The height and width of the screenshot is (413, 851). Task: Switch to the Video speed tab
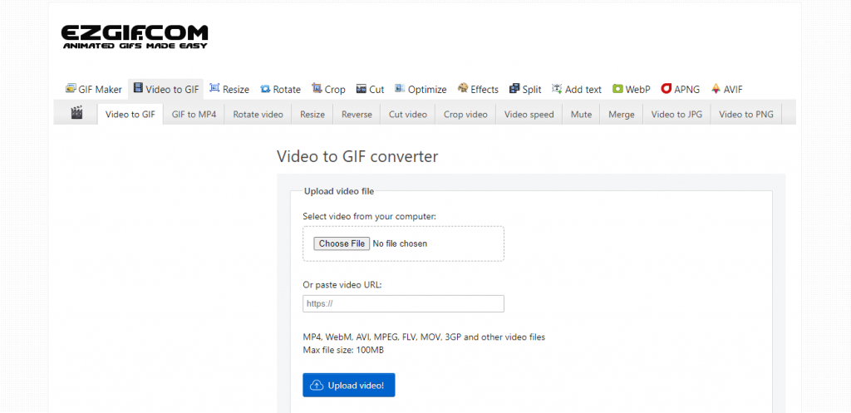tap(529, 115)
